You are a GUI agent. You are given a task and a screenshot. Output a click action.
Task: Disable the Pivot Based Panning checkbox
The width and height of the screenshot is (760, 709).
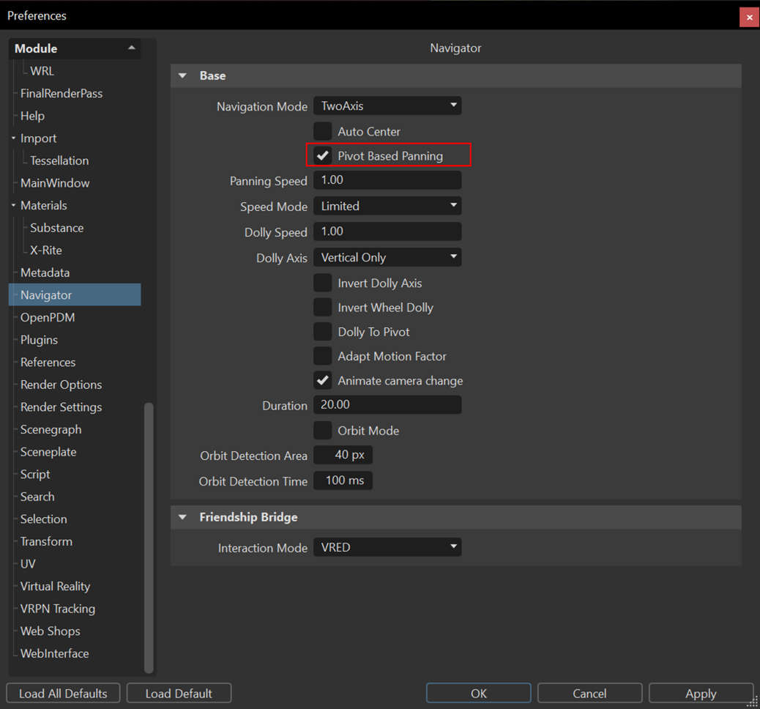[x=322, y=155]
